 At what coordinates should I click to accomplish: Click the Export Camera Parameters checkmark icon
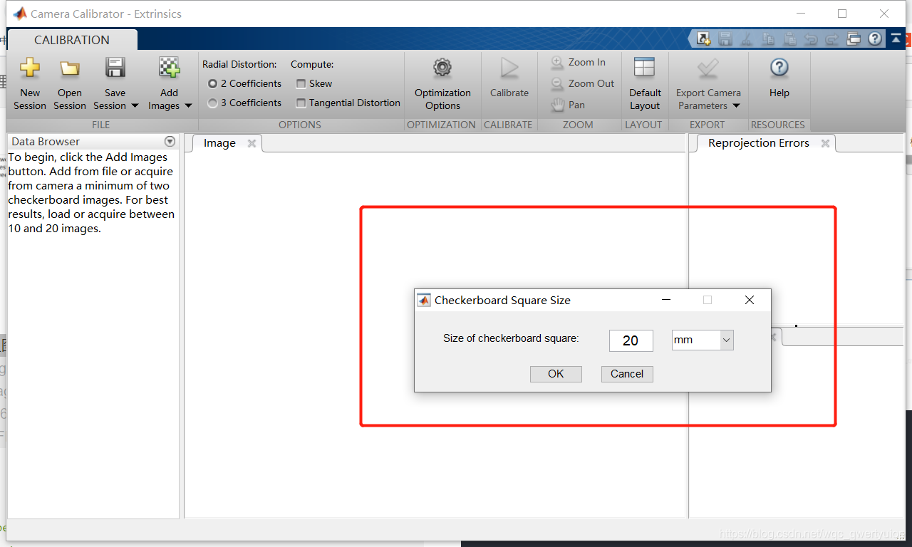(x=708, y=68)
